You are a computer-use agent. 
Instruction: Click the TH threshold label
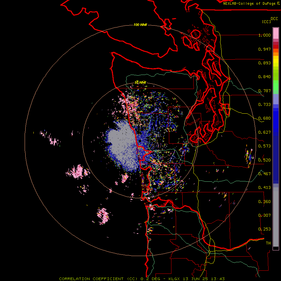(268, 243)
